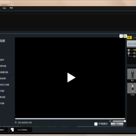
Task: Open the tutorial entry ending in 操作
Action: [2, 60]
